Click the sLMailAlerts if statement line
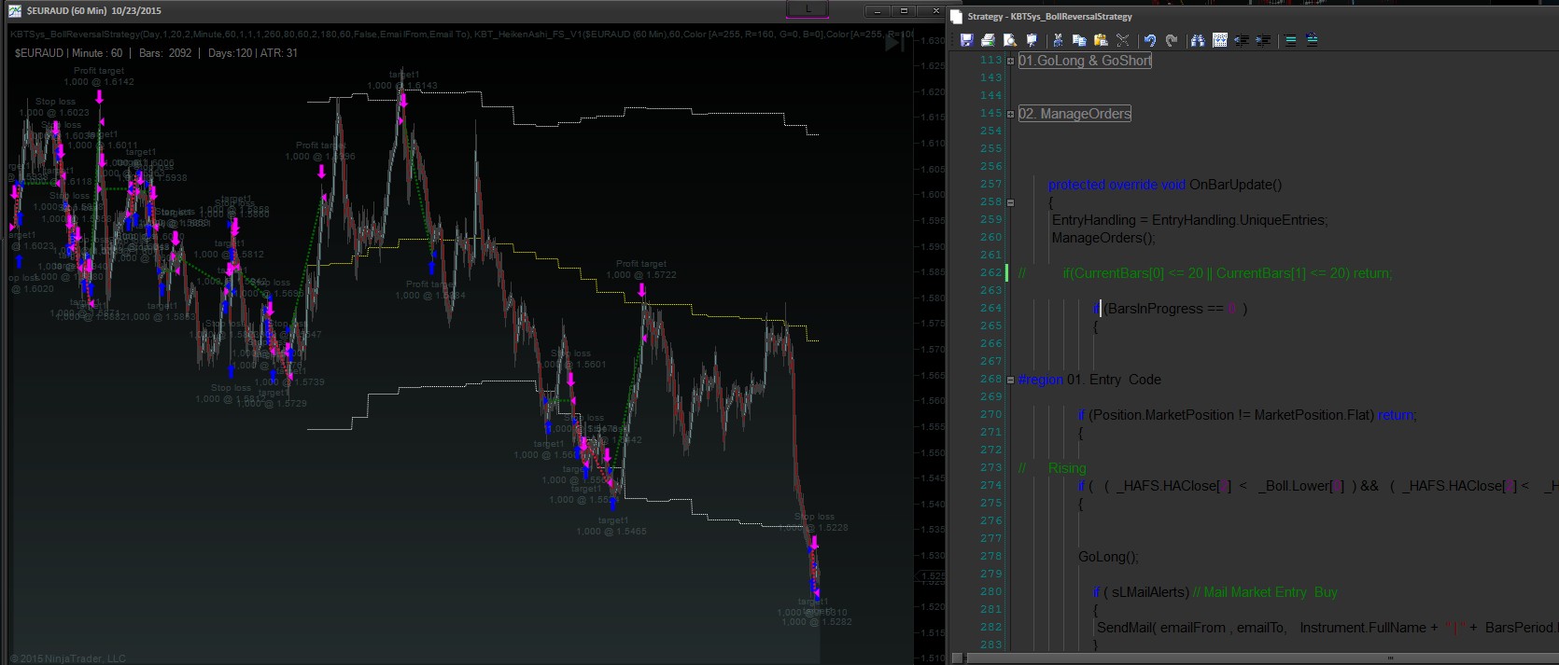Screen dimensions: 1559x665 click(x=1215, y=592)
